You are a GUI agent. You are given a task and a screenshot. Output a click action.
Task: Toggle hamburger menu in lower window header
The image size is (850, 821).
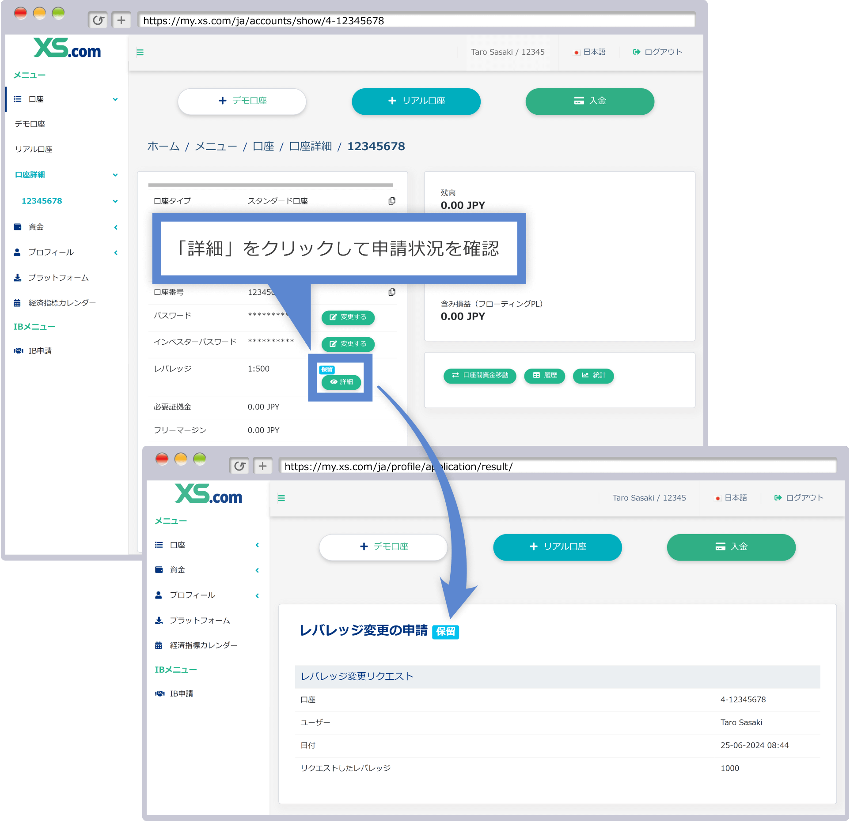tap(281, 498)
